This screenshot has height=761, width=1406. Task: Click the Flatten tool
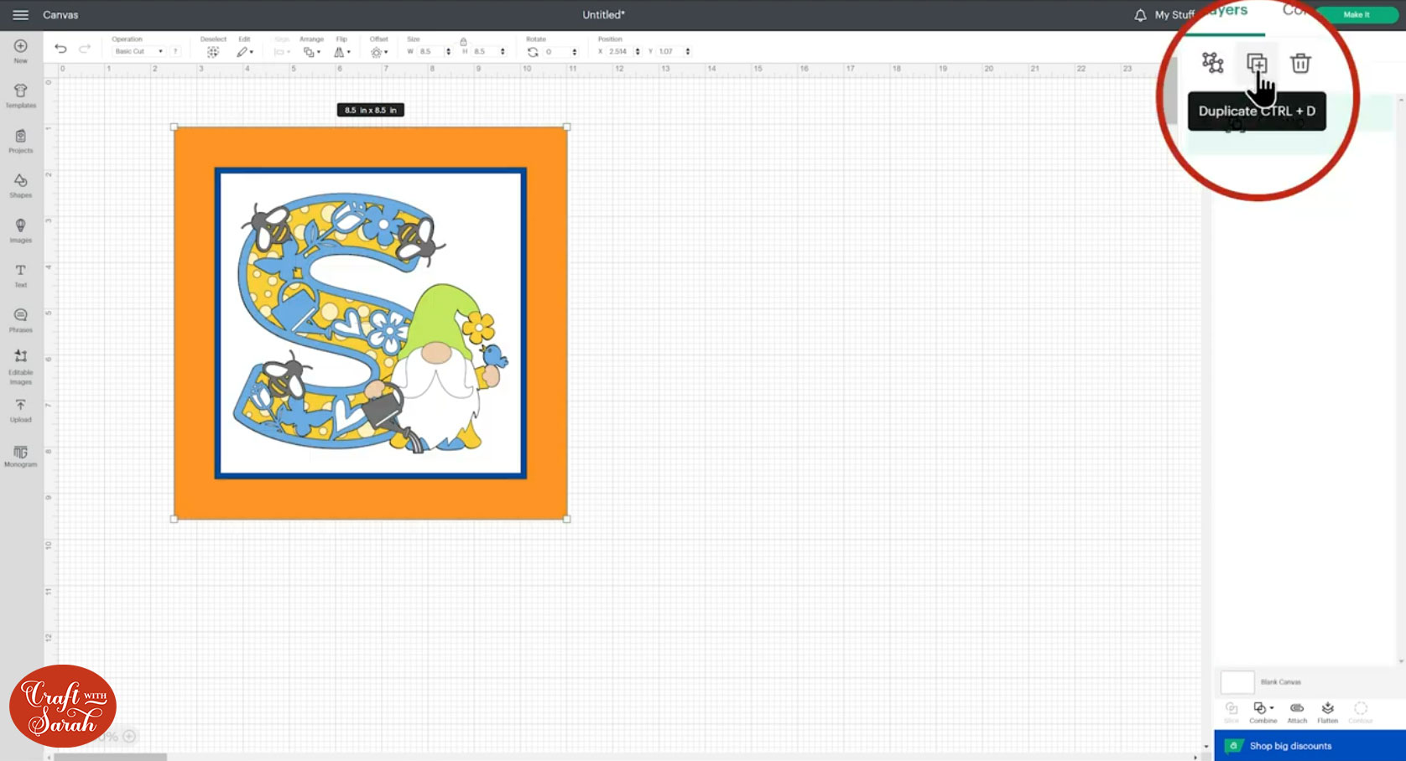1327,712
